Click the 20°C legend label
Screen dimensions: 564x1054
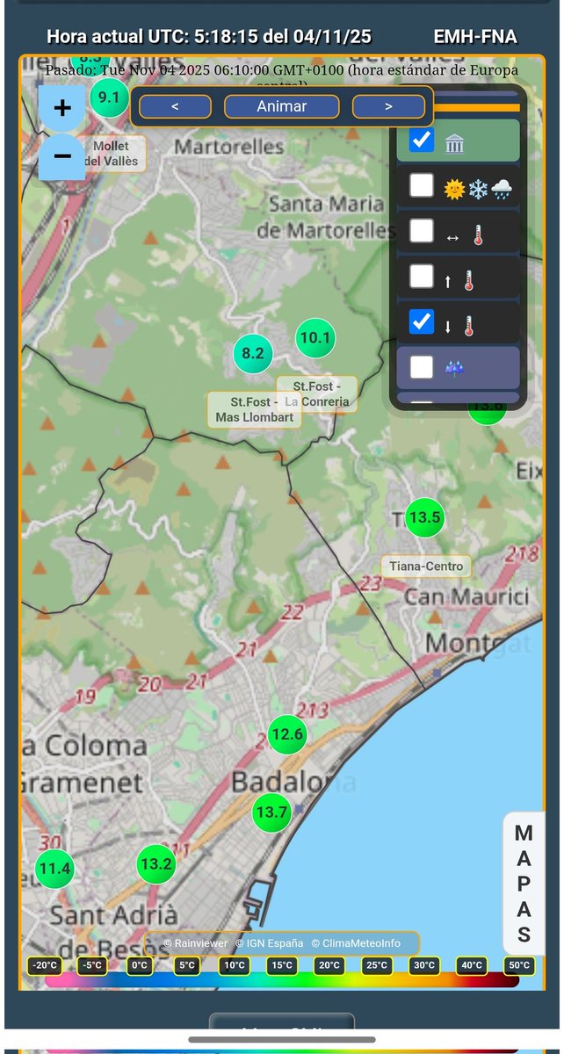coord(329,965)
